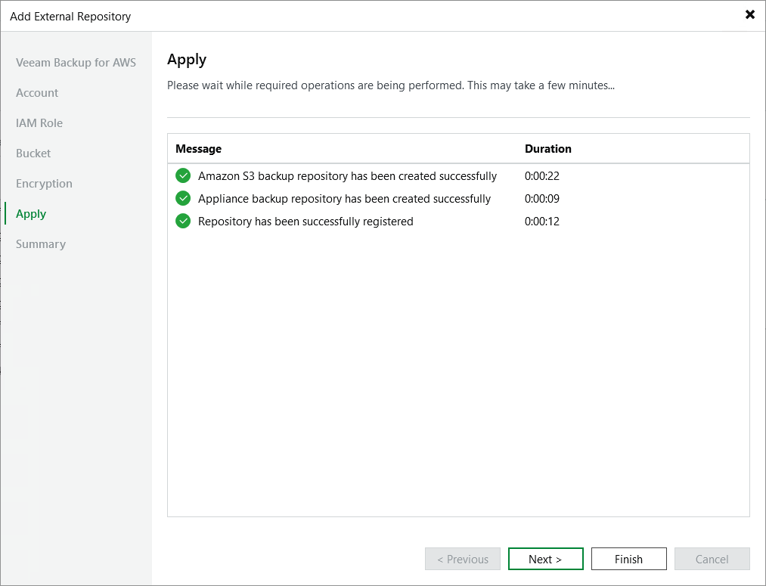Click the Duration column header
The width and height of the screenshot is (766, 586).
pyautogui.click(x=547, y=149)
